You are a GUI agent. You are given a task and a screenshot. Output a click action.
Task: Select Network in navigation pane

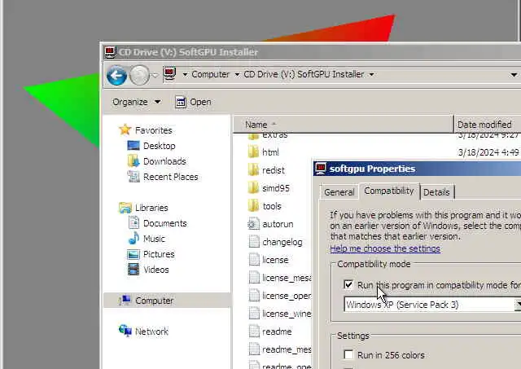[x=143, y=331]
